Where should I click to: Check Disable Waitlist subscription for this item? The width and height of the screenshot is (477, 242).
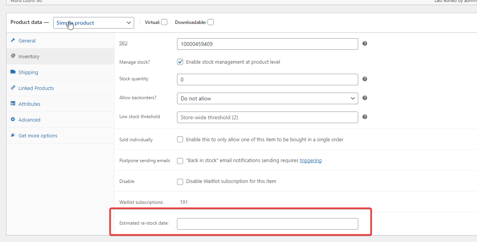180,181
